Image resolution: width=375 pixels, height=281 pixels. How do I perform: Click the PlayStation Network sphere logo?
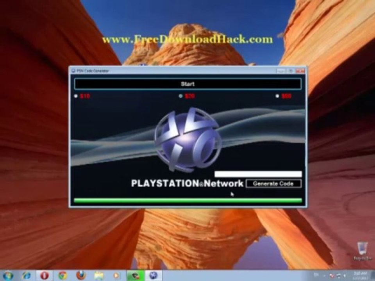pos(188,140)
